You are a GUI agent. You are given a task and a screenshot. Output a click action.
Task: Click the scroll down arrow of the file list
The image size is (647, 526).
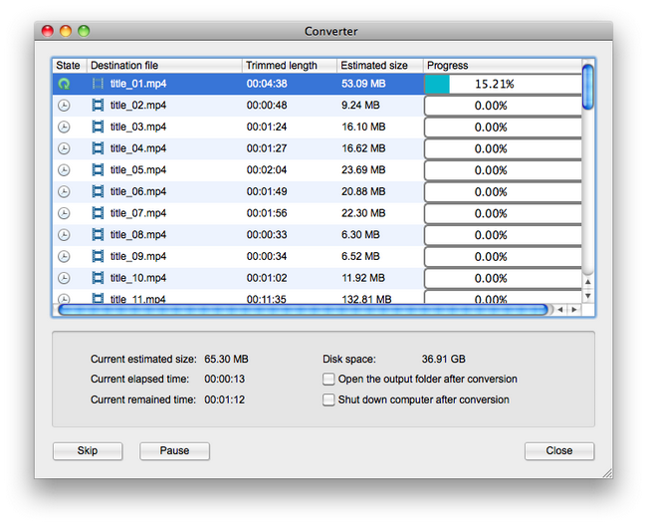(588, 296)
